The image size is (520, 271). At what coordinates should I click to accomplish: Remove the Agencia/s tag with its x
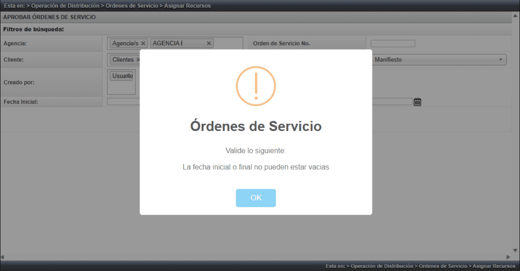click(x=143, y=44)
